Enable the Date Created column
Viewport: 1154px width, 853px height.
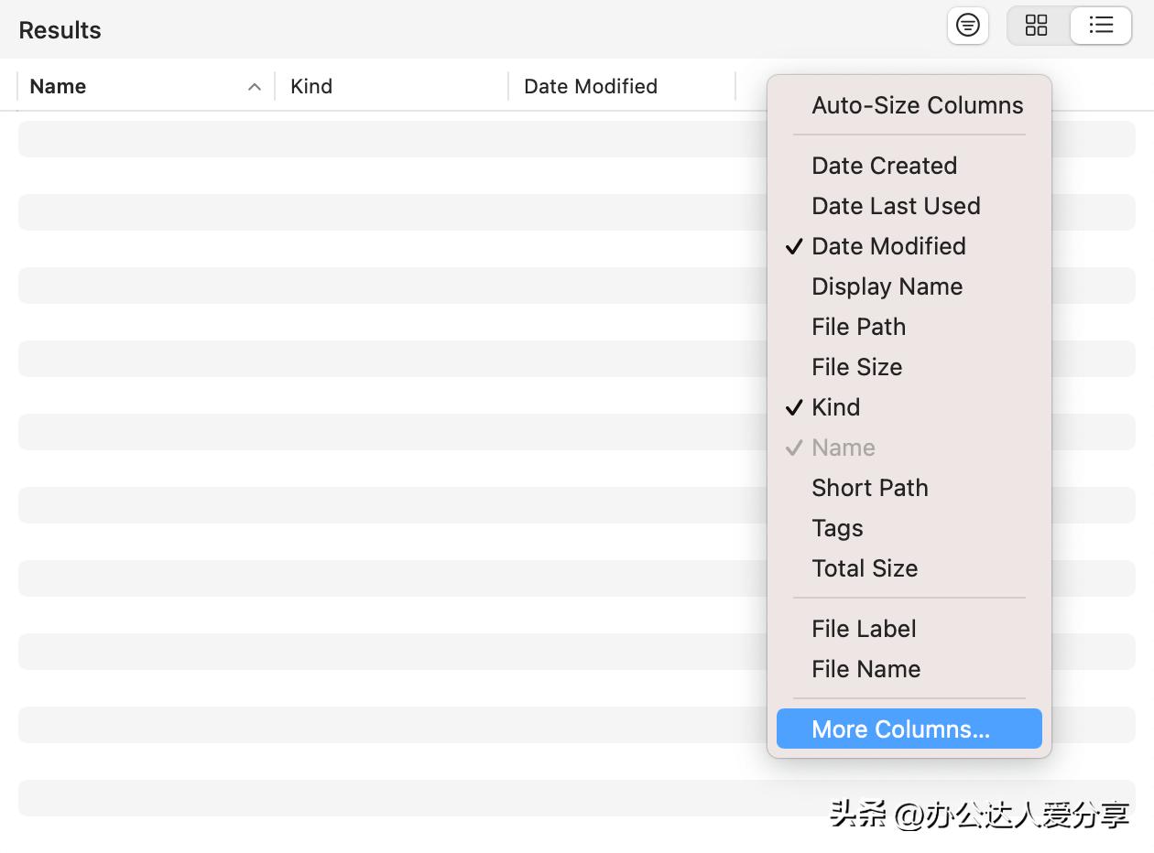[x=884, y=166]
